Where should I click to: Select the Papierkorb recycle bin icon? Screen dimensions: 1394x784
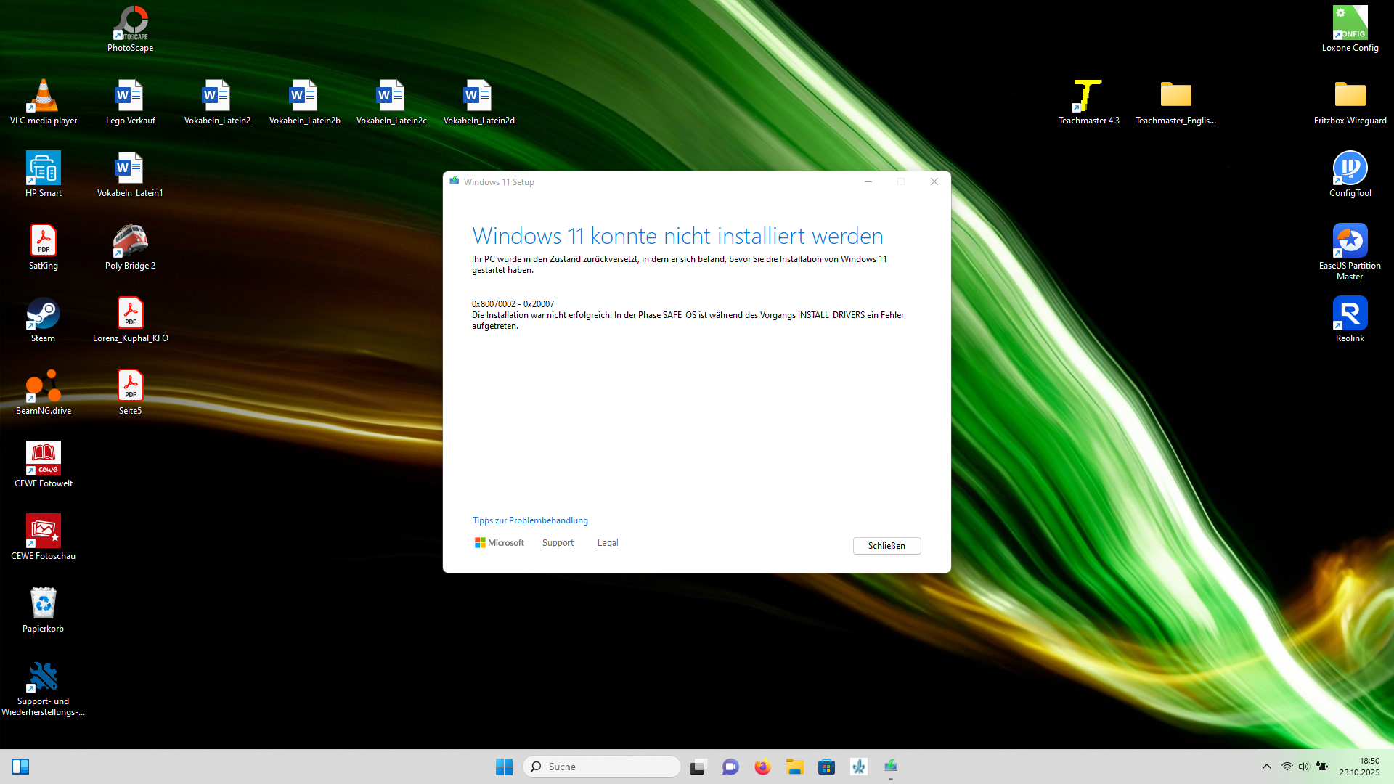tap(44, 610)
